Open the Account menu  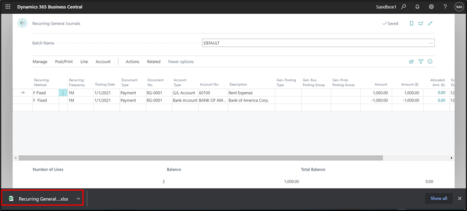pyautogui.click(x=103, y=62)
